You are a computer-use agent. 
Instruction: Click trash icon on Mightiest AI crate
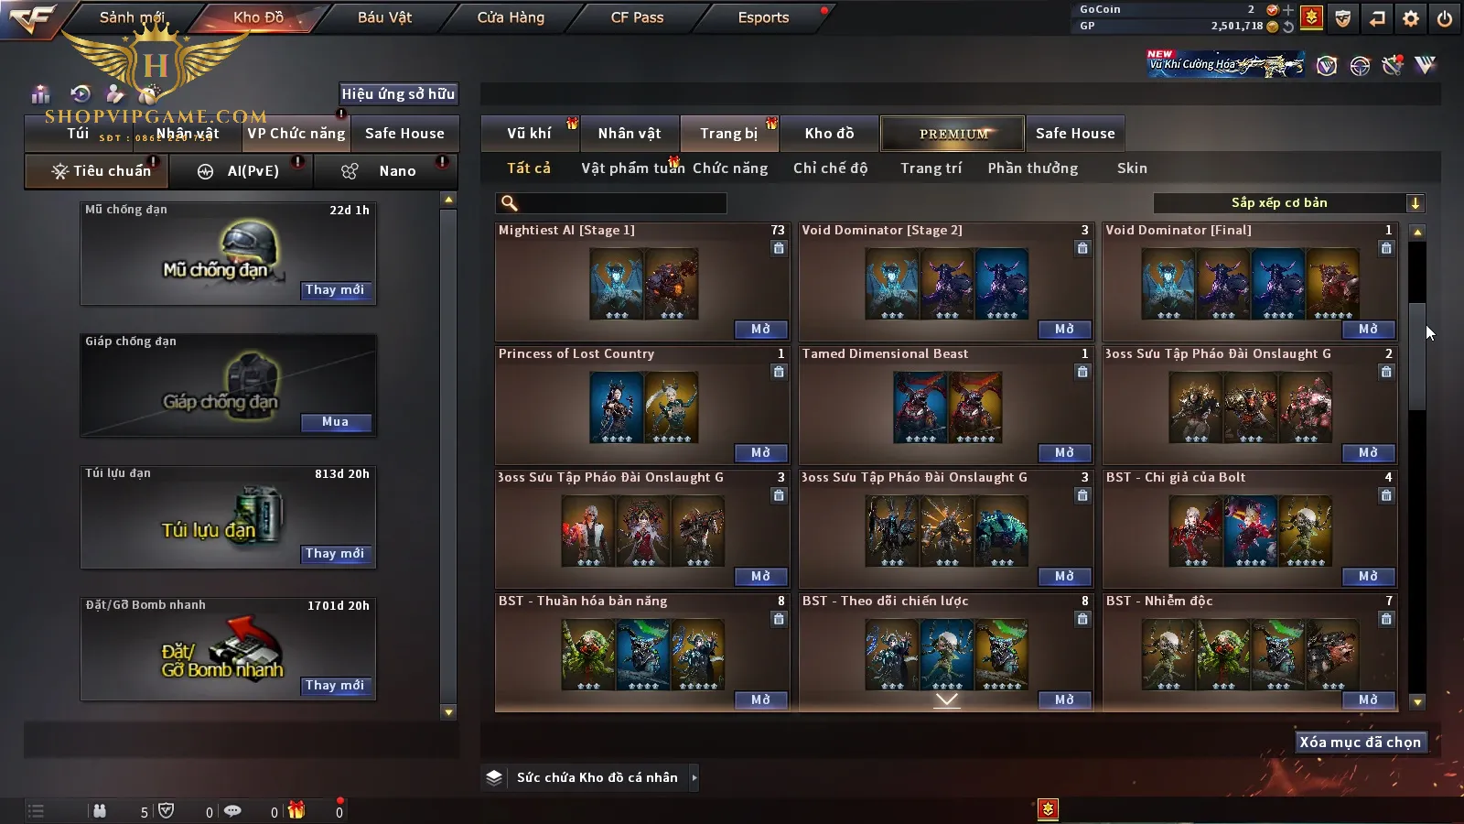(x=779, y=248)
